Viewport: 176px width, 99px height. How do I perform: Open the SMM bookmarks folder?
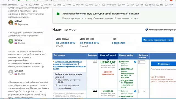tap(67, 5)
